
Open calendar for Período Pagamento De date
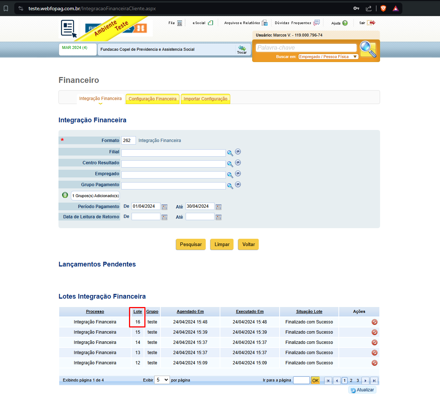[164, 207]
